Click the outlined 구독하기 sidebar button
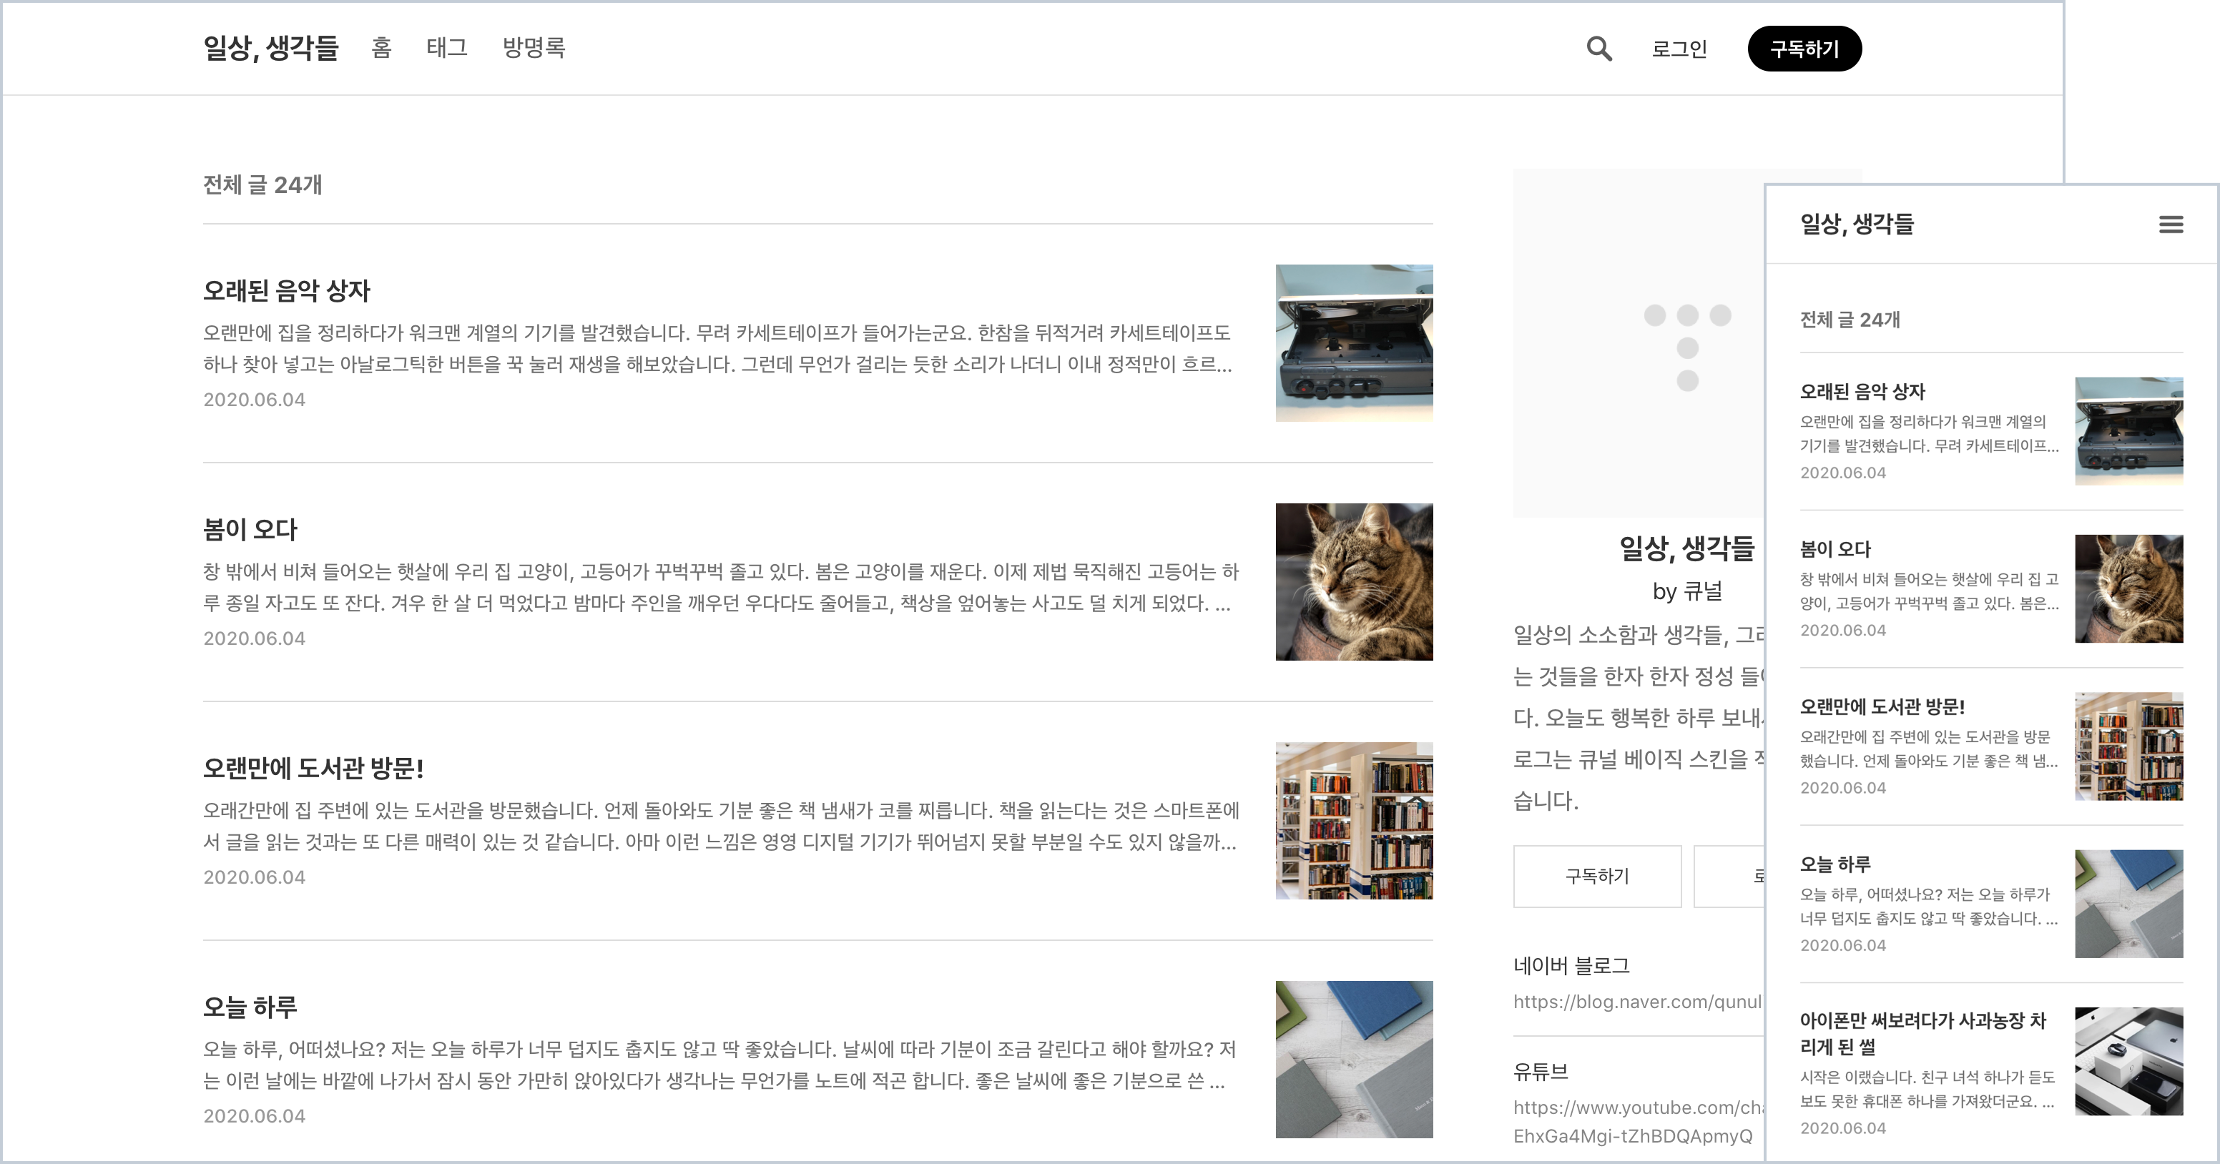2220x1164 pixels. pos(1597,875)
